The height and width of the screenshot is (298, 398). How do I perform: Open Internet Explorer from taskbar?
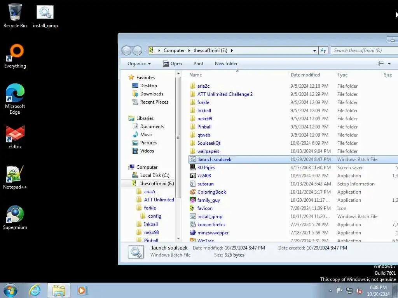(x=35, y=290)
